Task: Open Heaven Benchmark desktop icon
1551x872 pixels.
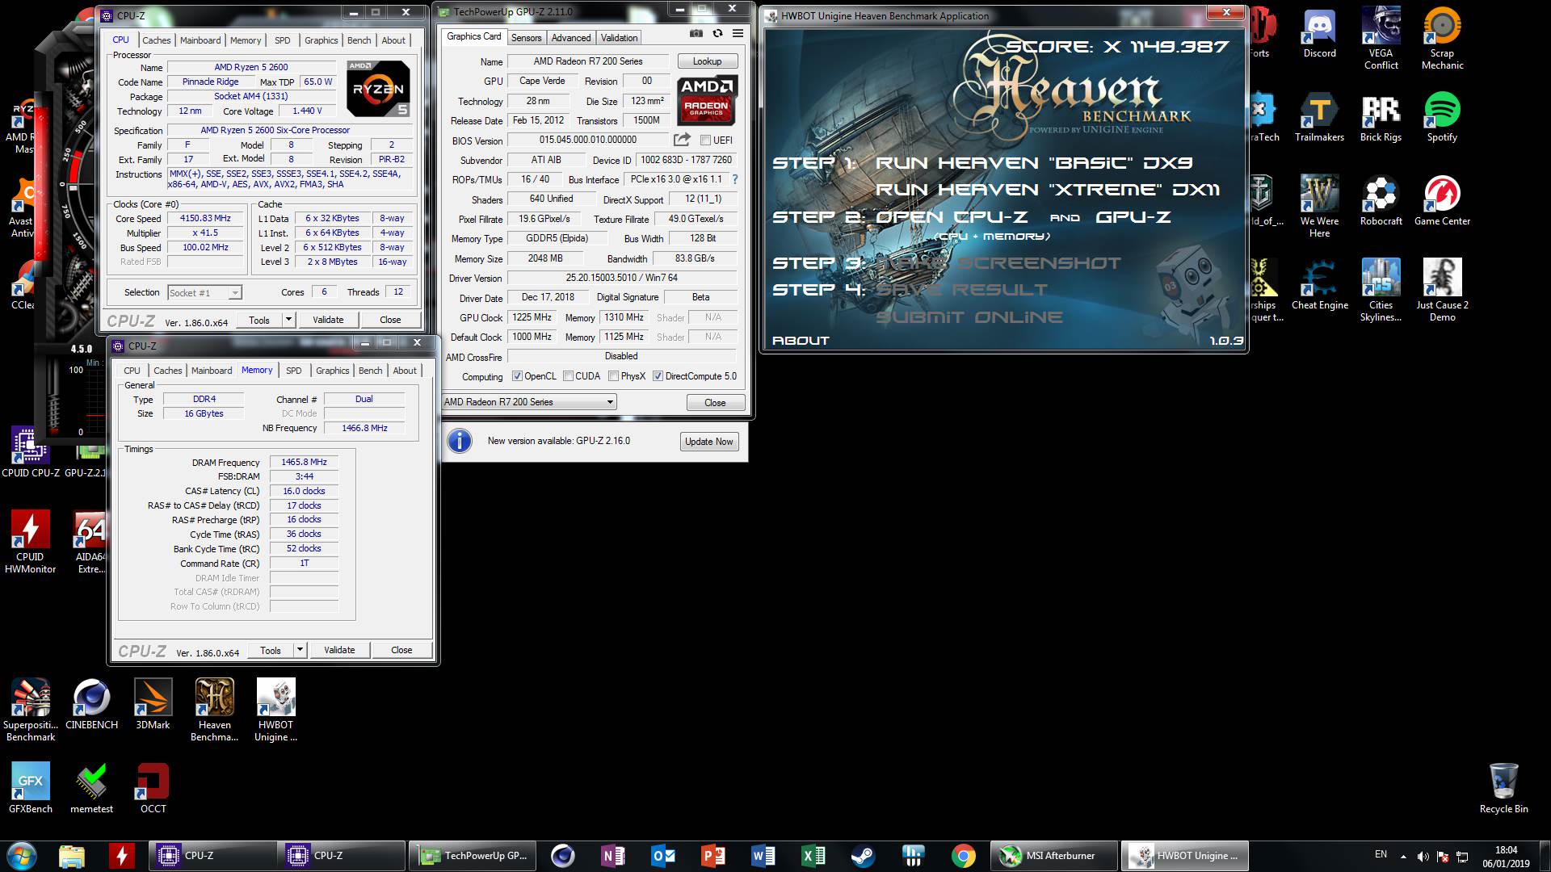Action: 214,711
